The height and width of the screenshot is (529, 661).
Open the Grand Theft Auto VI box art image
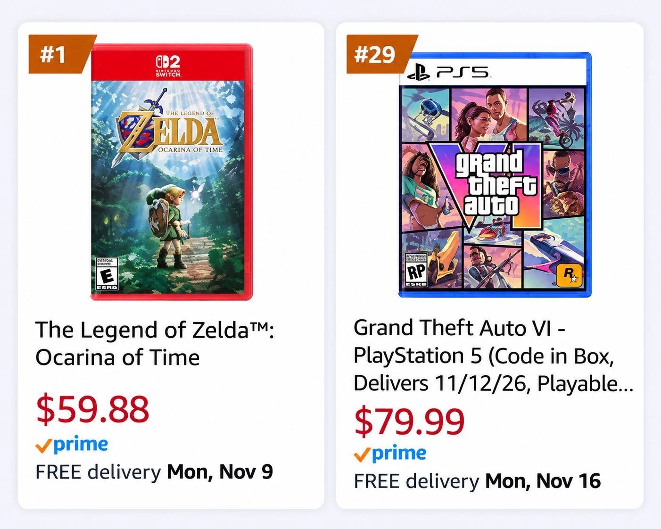coord(495,175)
